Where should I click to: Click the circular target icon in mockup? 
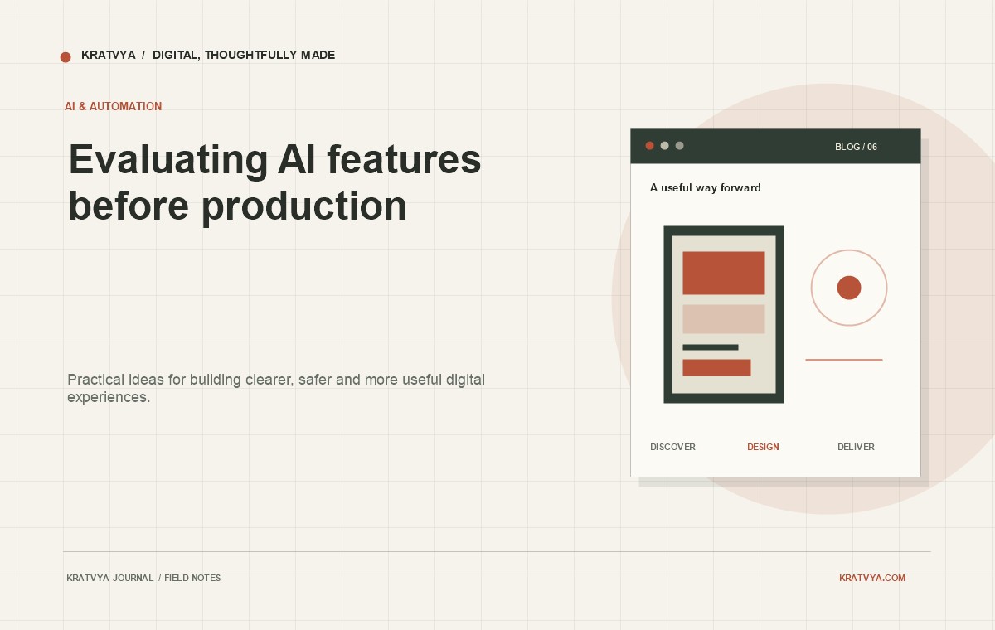point(849,288)
